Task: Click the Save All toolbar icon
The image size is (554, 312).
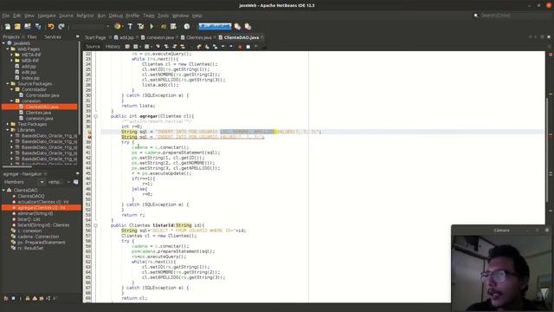Action: click(38, 27)
